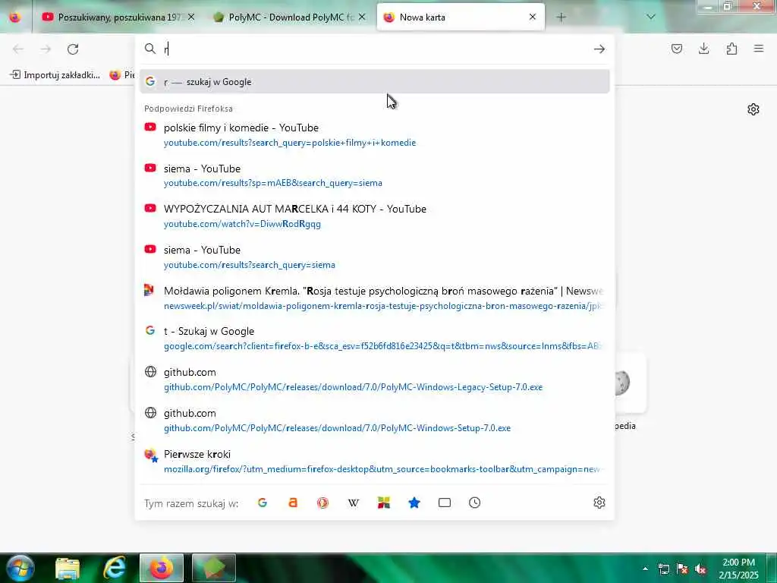
Task: Open the Newsweek Mołdawia article suggestion
Action: click(374, 298)
